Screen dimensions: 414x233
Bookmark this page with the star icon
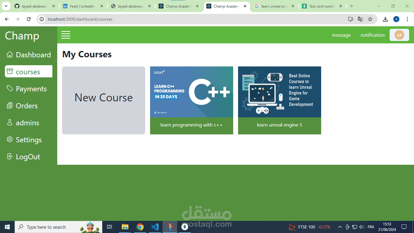[370, 19]
